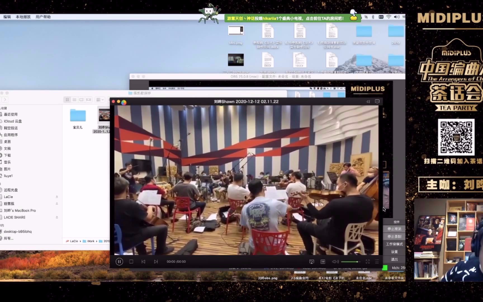Open 音乐 in Finder sidebar
The width and height of the screenshot is (483, 302).
tap(7, 162)
